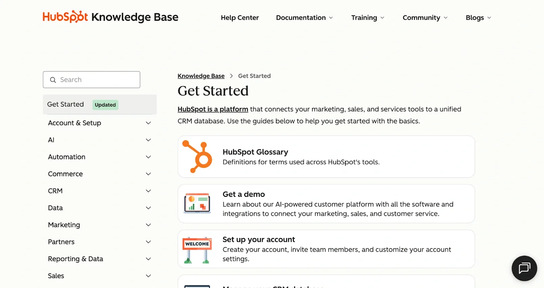The height and width of the screenshot is (288, 544).
Task: Expand the AI sidebar section
Action: pos(148,140)
